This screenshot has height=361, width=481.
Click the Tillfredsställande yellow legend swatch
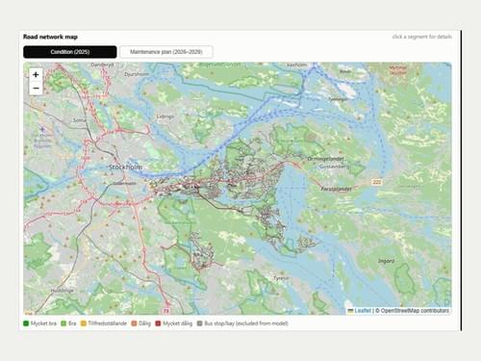click(x=84, y=323)
